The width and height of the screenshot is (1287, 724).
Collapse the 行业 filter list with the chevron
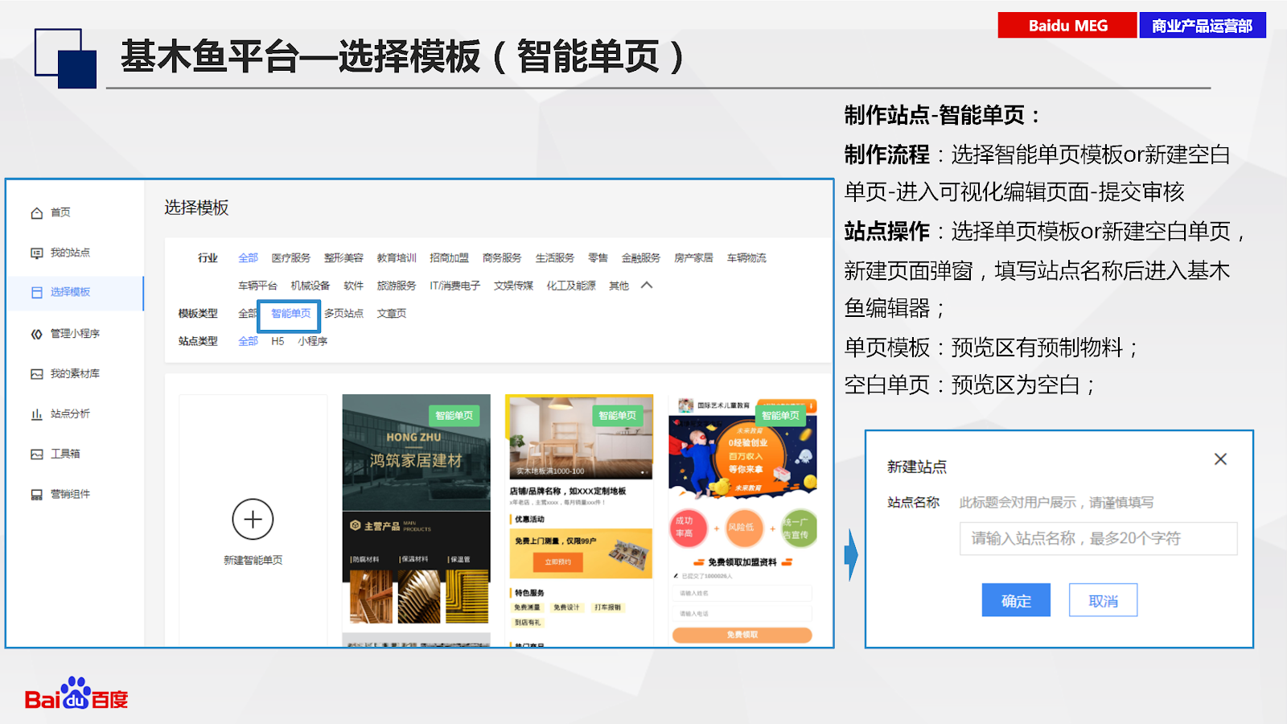[x=647, y=286]
